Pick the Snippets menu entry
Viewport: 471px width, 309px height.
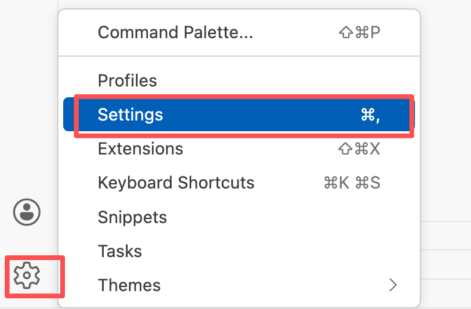click(x=132, y=217)
